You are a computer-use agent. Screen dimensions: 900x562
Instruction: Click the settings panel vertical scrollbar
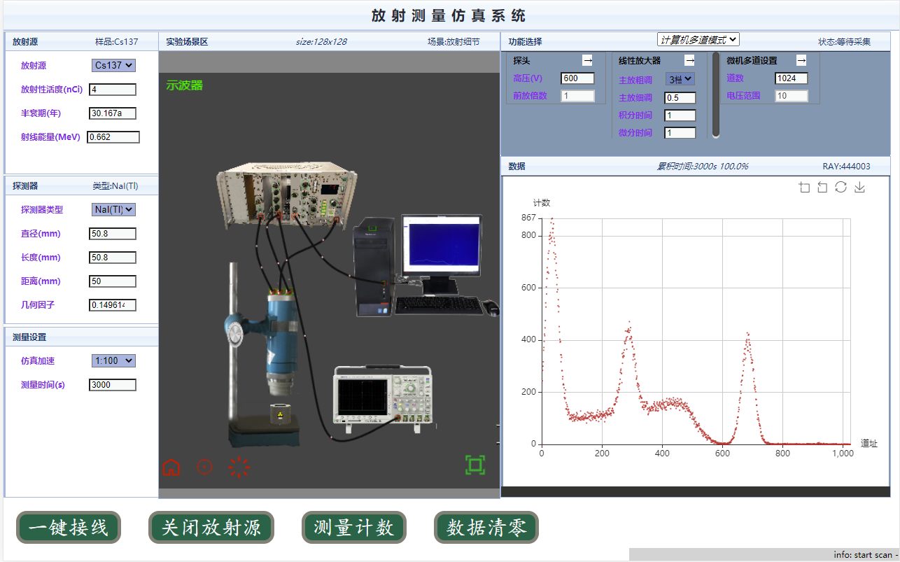coord(715,94)
